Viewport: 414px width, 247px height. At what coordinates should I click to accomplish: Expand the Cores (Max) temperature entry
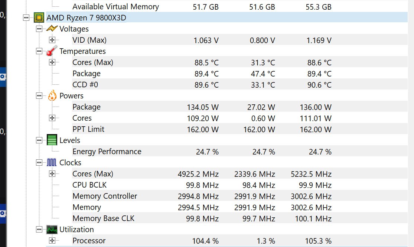pos(52,62)
